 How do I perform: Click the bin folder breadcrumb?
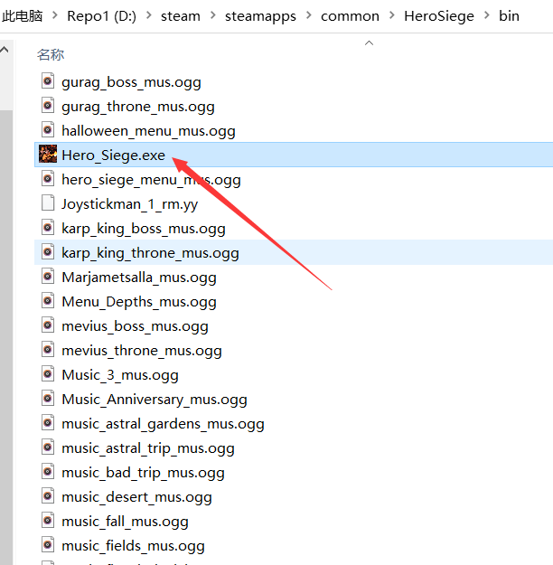[509, 16]
